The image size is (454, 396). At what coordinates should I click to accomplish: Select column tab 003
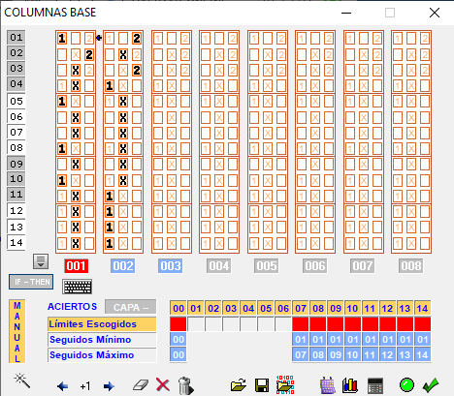(x=171, y=266)
